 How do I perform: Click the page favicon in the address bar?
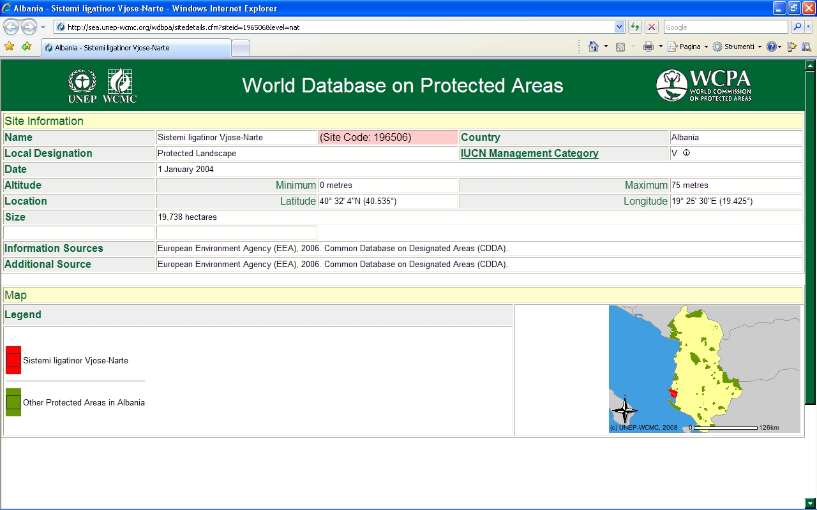pos(61,27)
